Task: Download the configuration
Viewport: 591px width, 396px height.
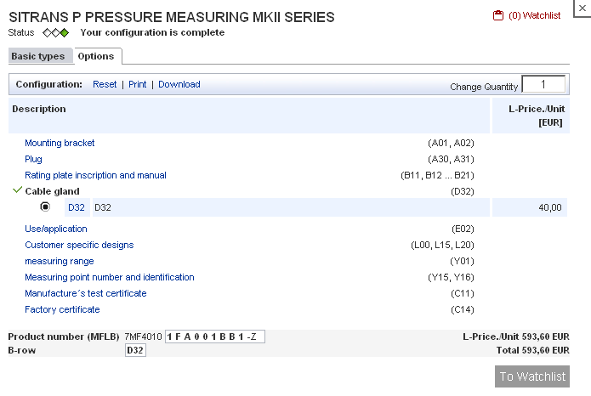Action: [179, 84]
